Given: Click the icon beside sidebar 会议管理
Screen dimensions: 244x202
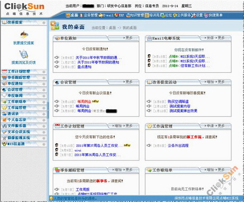Looking at the screenshot, I should click(x=4, y=89).
